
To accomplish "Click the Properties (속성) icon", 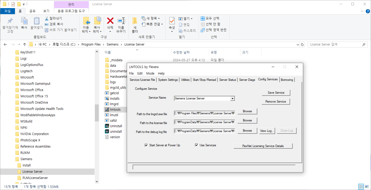I will (172, 21).
